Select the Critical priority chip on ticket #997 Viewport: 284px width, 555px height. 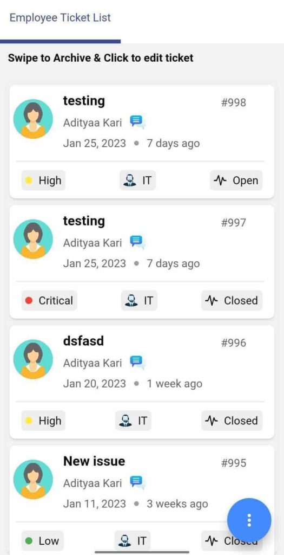pos(49,300)
